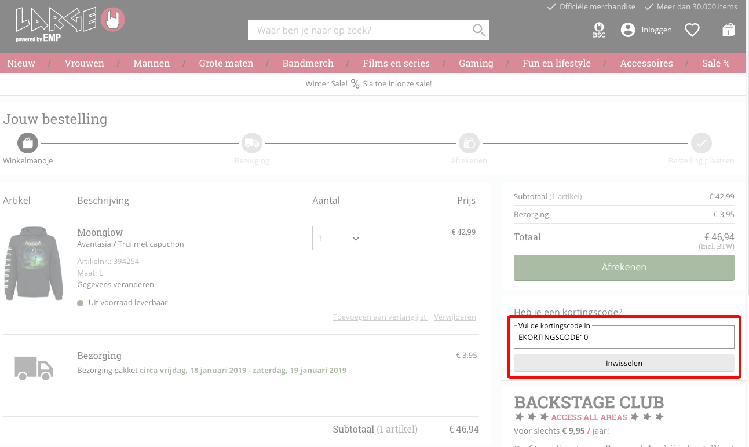This screenshot has height=447, width=749.
Task: Click the Winkelmandje step icon
Action: click(x=28, y=142)
